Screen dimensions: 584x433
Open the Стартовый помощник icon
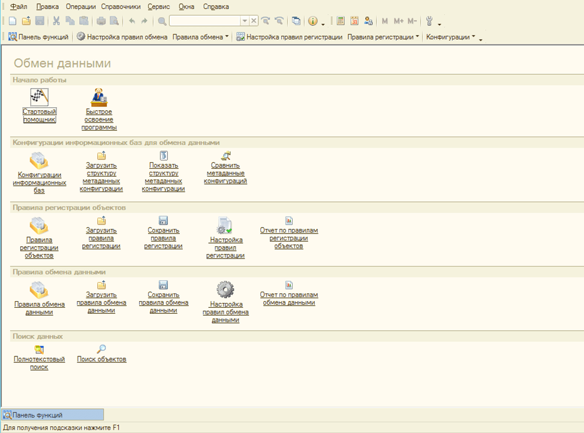39,97
